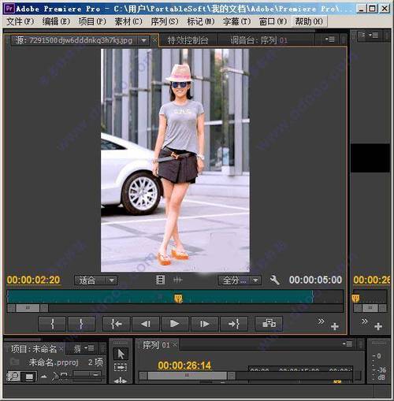This screenshot has width=394, height=401.
Task: Open the wrench settings in Source monitor
Action: (x=275, y=280)
